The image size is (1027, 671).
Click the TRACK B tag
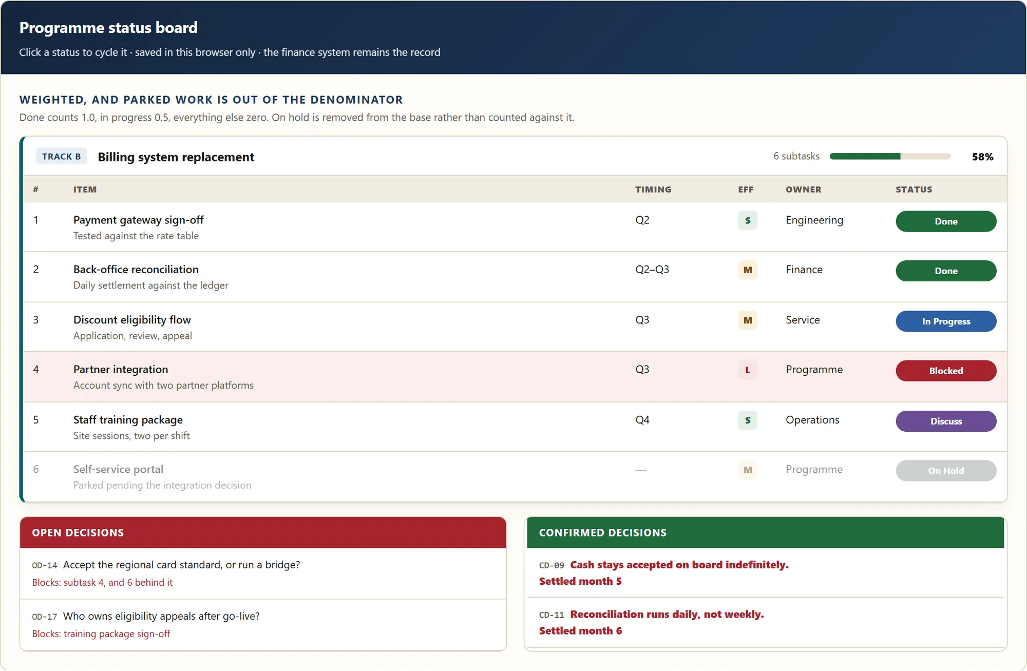(x=61, y=157)
